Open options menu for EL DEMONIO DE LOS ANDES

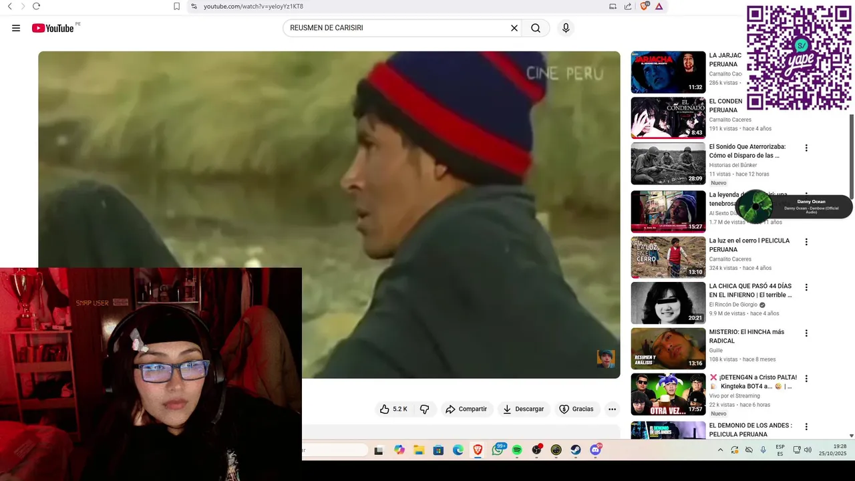click(x=806, y=426)
